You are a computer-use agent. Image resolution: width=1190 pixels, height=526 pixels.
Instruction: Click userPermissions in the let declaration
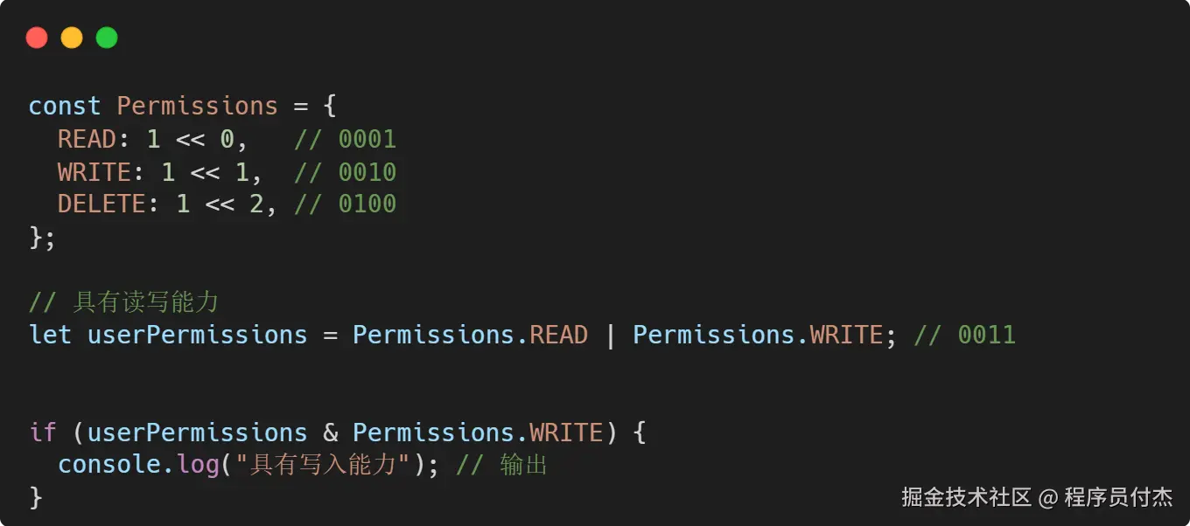[197, 335]
